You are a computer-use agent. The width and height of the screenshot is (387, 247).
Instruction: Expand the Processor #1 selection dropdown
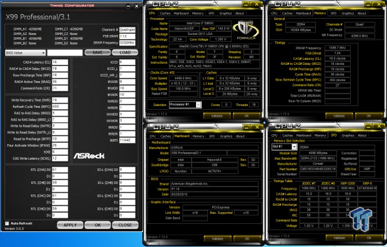pos(185,105)
